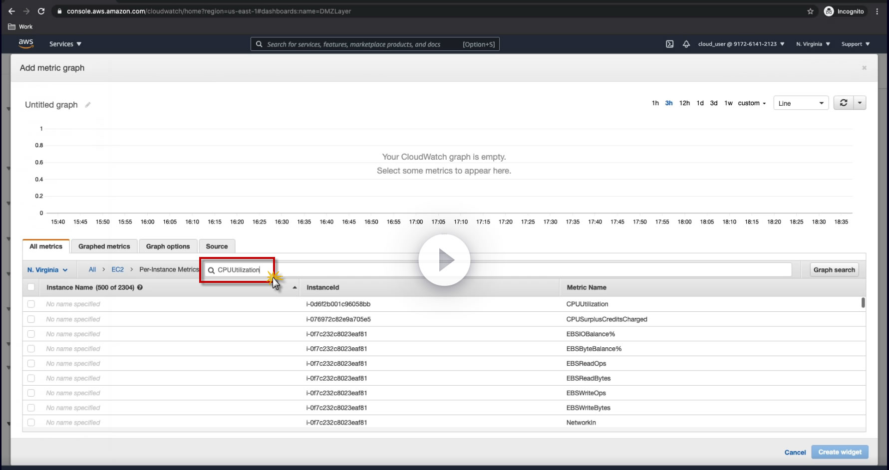Click instance ID i-076972c82e9a705e5

(x=338, y=319)
